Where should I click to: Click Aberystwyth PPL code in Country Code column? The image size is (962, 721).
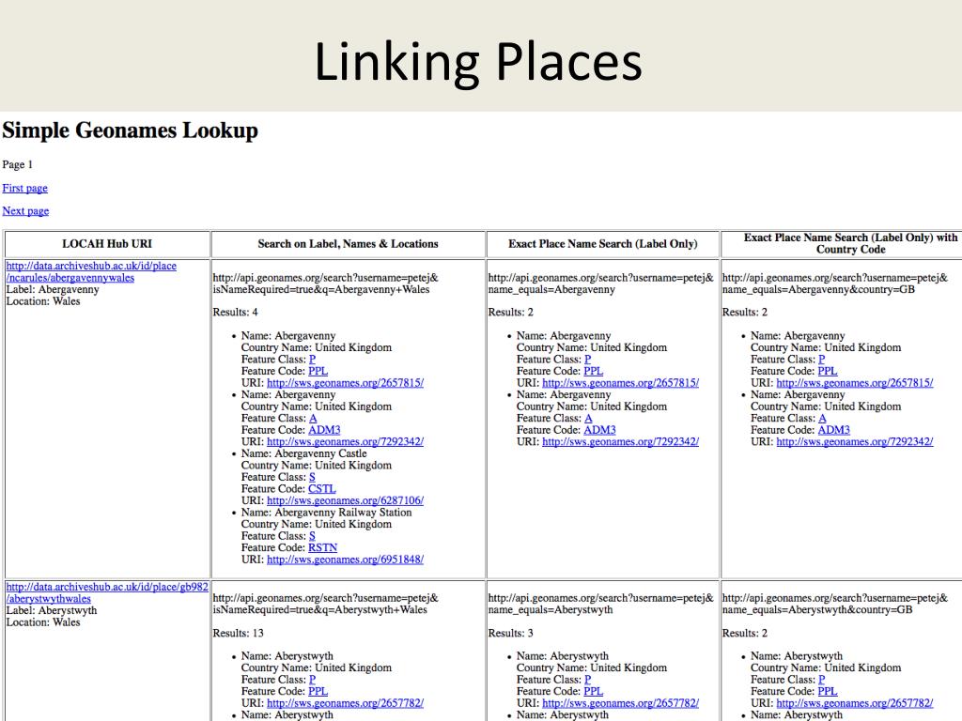pos(827,691)
